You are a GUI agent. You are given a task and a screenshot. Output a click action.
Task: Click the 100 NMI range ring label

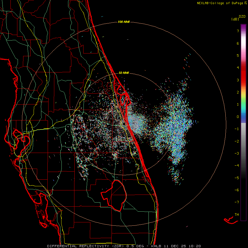124,22
